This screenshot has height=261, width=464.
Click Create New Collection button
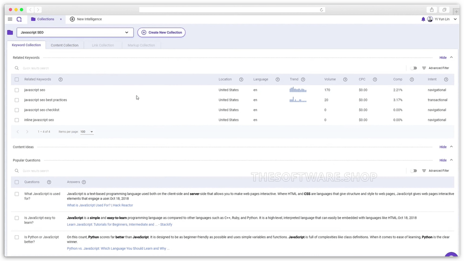coord(161,32)
